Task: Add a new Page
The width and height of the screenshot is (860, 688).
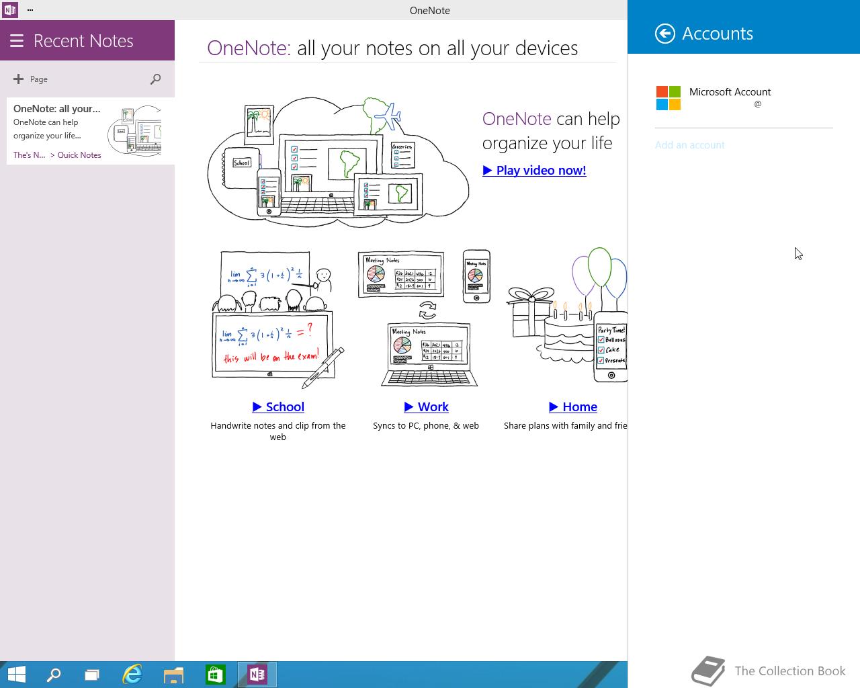Action: [x=30, y=79]
